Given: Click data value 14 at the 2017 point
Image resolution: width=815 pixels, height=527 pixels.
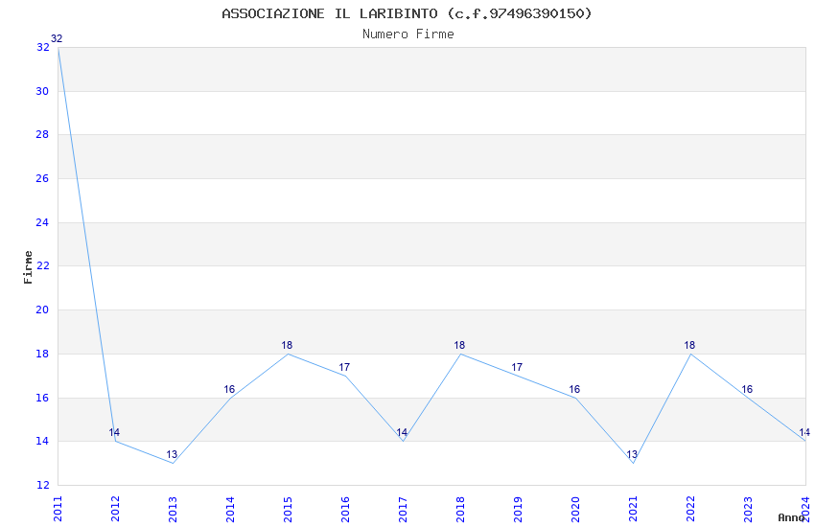Looking at the screenshot, I should [x=402, y=432].
